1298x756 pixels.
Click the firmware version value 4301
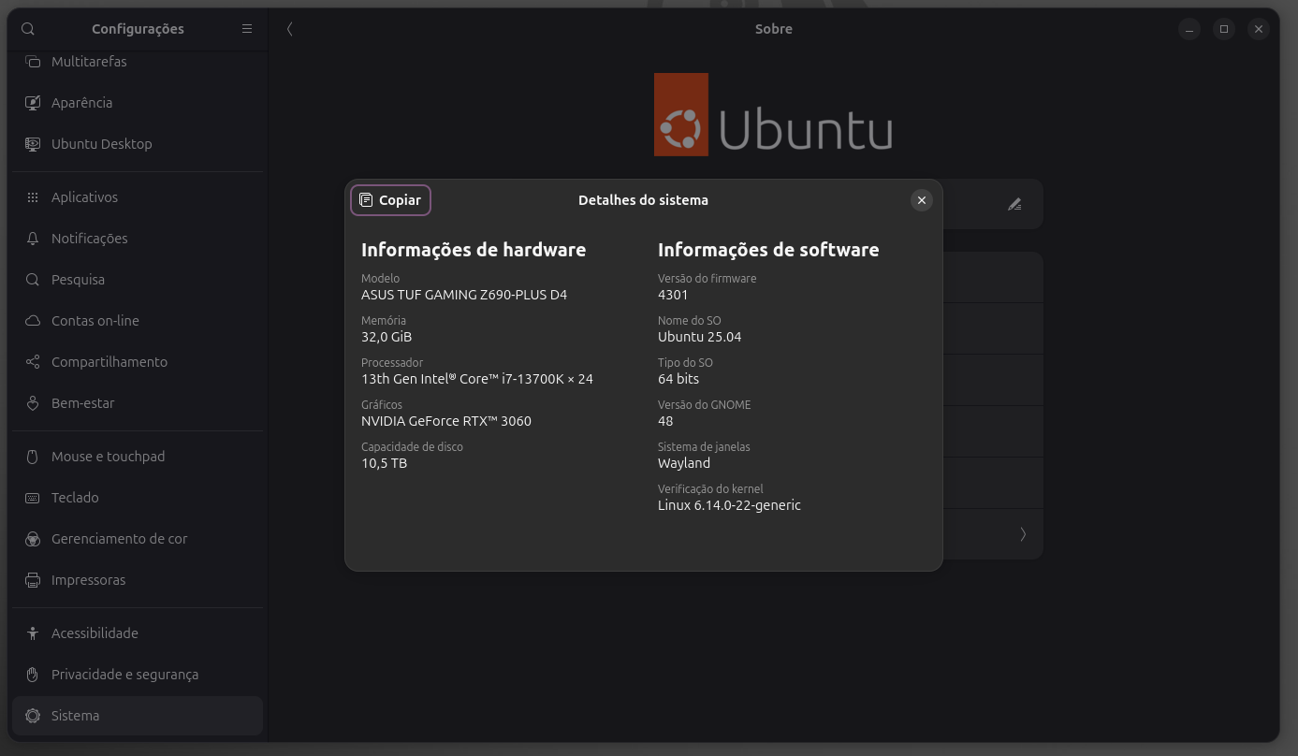(x=673, y=295)
